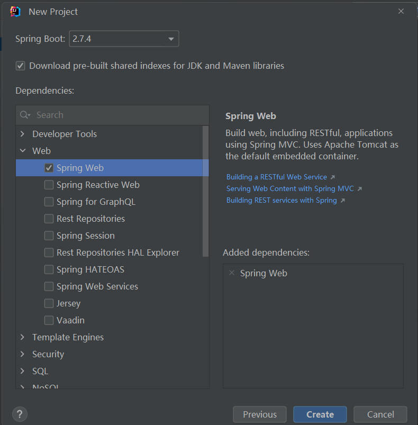
Task: Click the IntelliJ IDEA logo icon
Action: [15, 12]
